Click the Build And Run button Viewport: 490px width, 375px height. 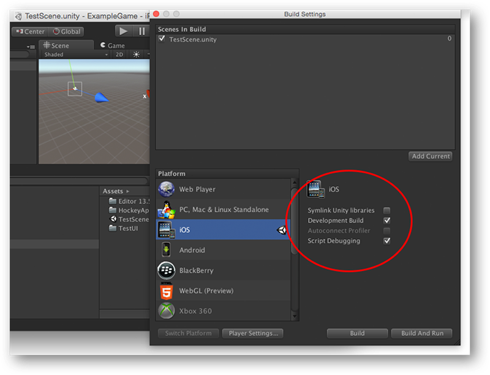422,333
